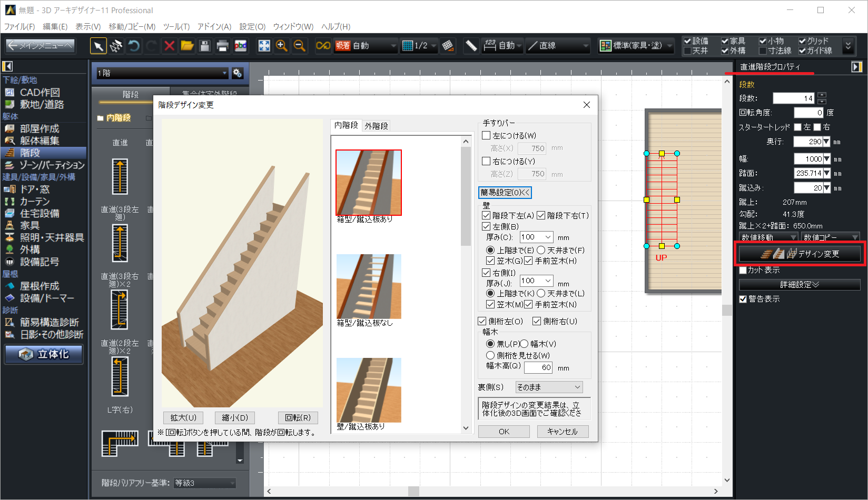Image resolution: width=868 pixels, height=500 pixels.
Task: Click the ruler measurement tool icon
Action: click(x=471, y=46)
